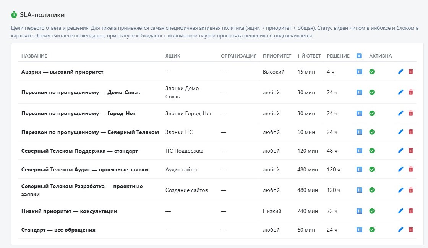428x248 pixels.
Task: Select the policy name «Стандарт — все обращения»
Action: point(58,230)
